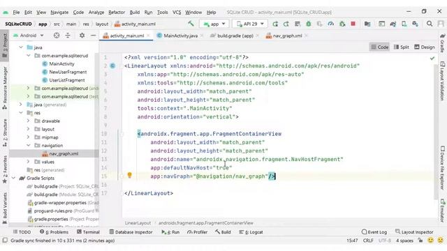Toggle the Project tool window tab
Viewport: 447px width, 251px height.
coord(5,45)
